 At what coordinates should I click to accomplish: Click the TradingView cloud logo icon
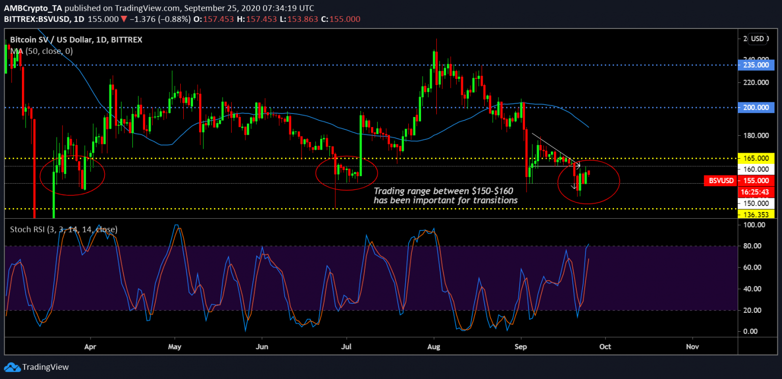(12, 367)
